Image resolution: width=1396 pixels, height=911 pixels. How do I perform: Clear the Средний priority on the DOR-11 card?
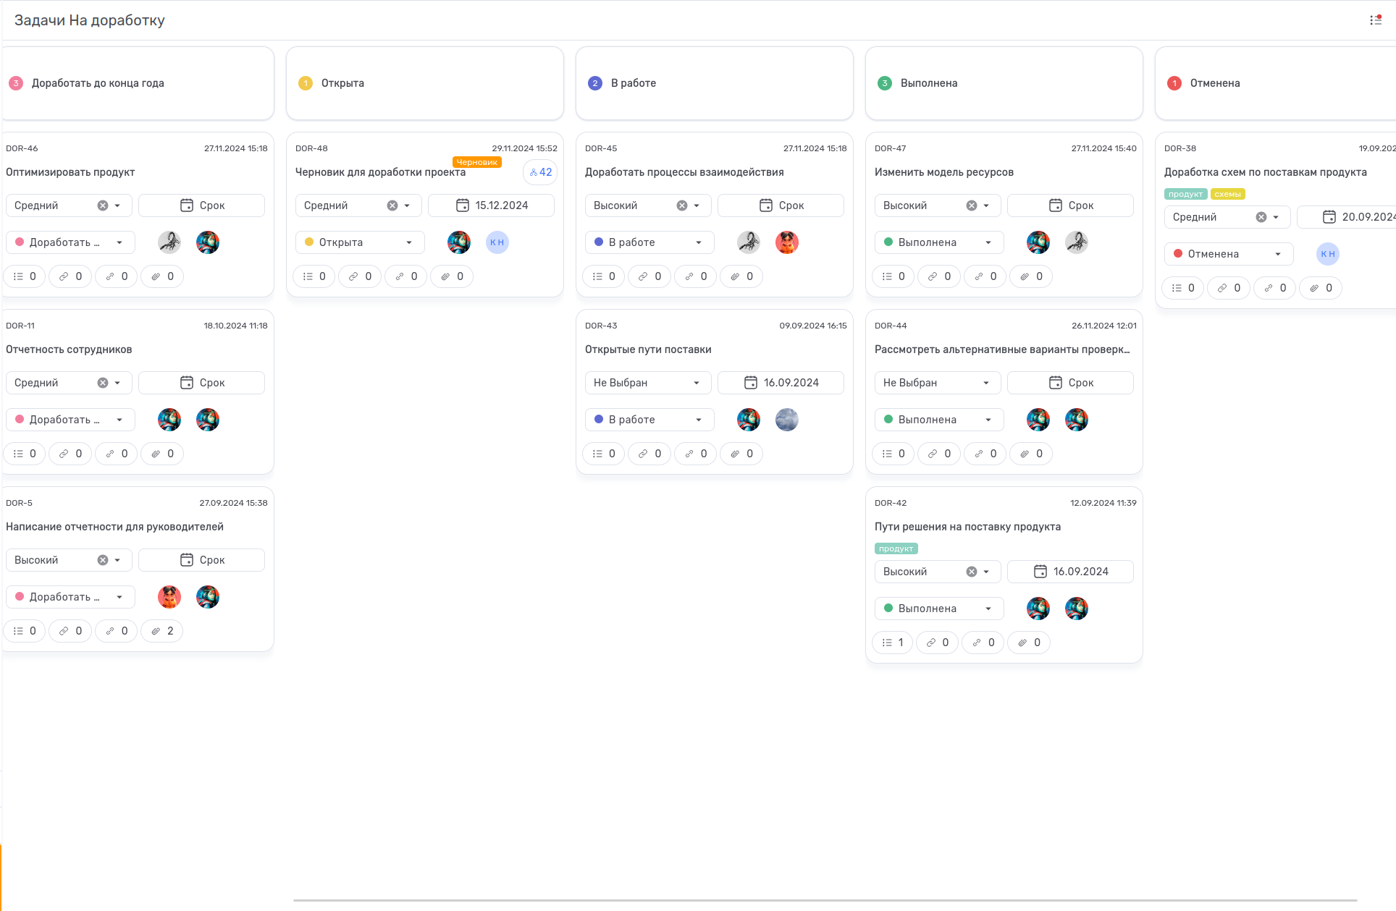(103, 383)
